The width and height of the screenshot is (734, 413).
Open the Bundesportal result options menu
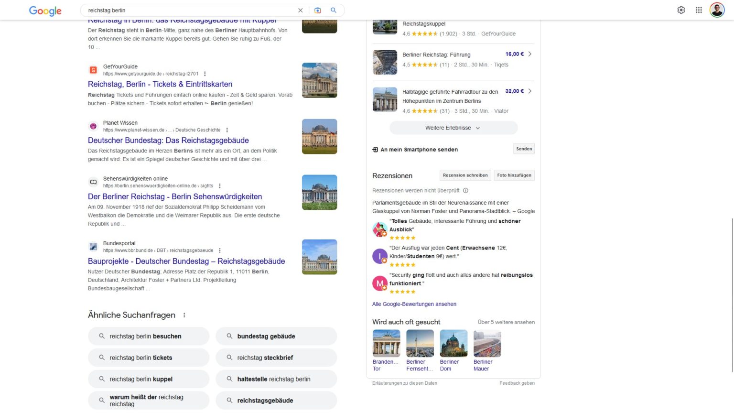220,250
